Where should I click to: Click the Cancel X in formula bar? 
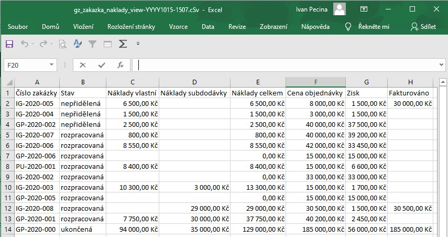[x=83, y=65]
